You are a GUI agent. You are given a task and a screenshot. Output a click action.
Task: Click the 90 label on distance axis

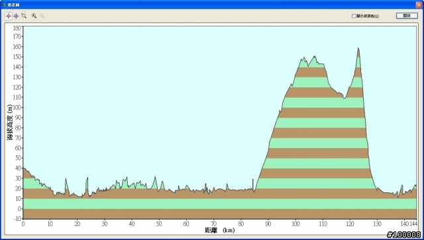[268, 224]
